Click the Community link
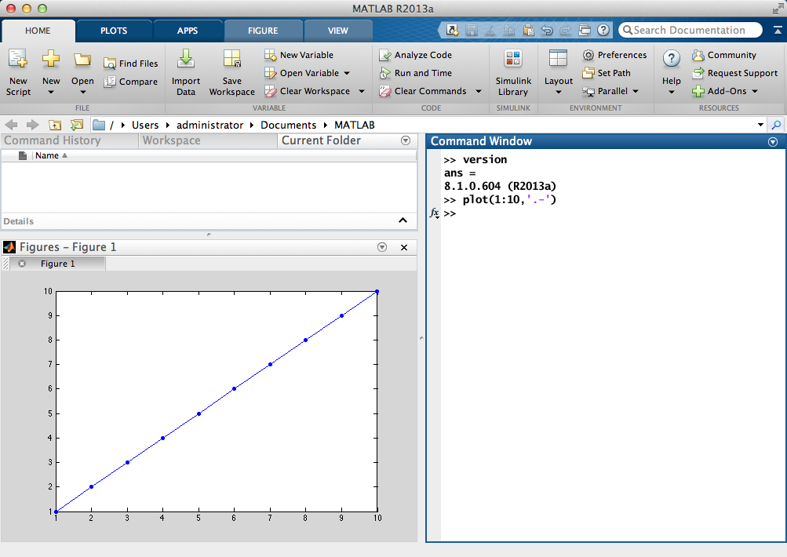Screen dimensions: 787x557 (x=724, y=55)
